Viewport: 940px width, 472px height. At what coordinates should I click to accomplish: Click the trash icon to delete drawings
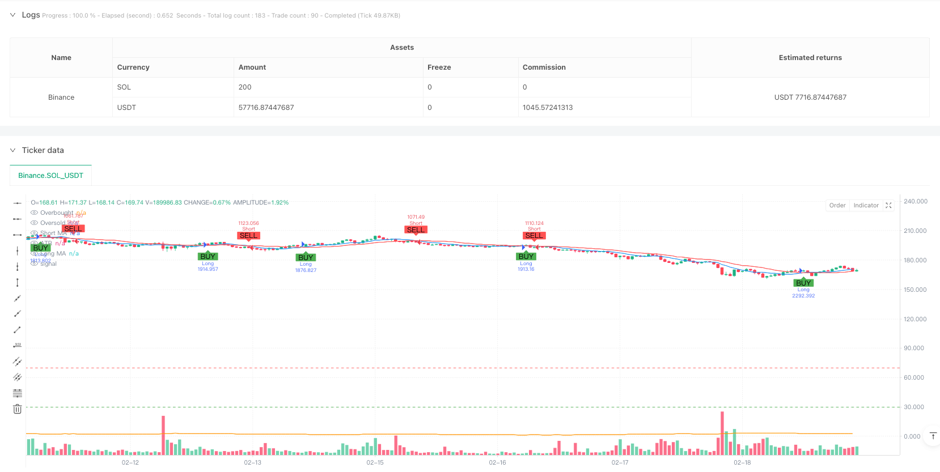[x=18, y=409]
